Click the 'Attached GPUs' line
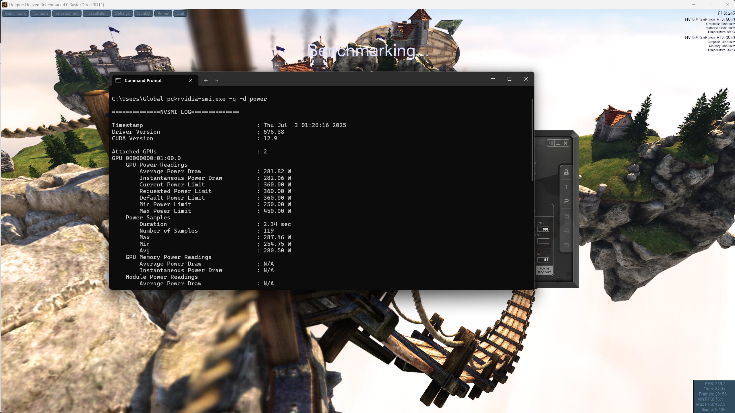Viewport: 735px width, 413px height. coord(189,152)
